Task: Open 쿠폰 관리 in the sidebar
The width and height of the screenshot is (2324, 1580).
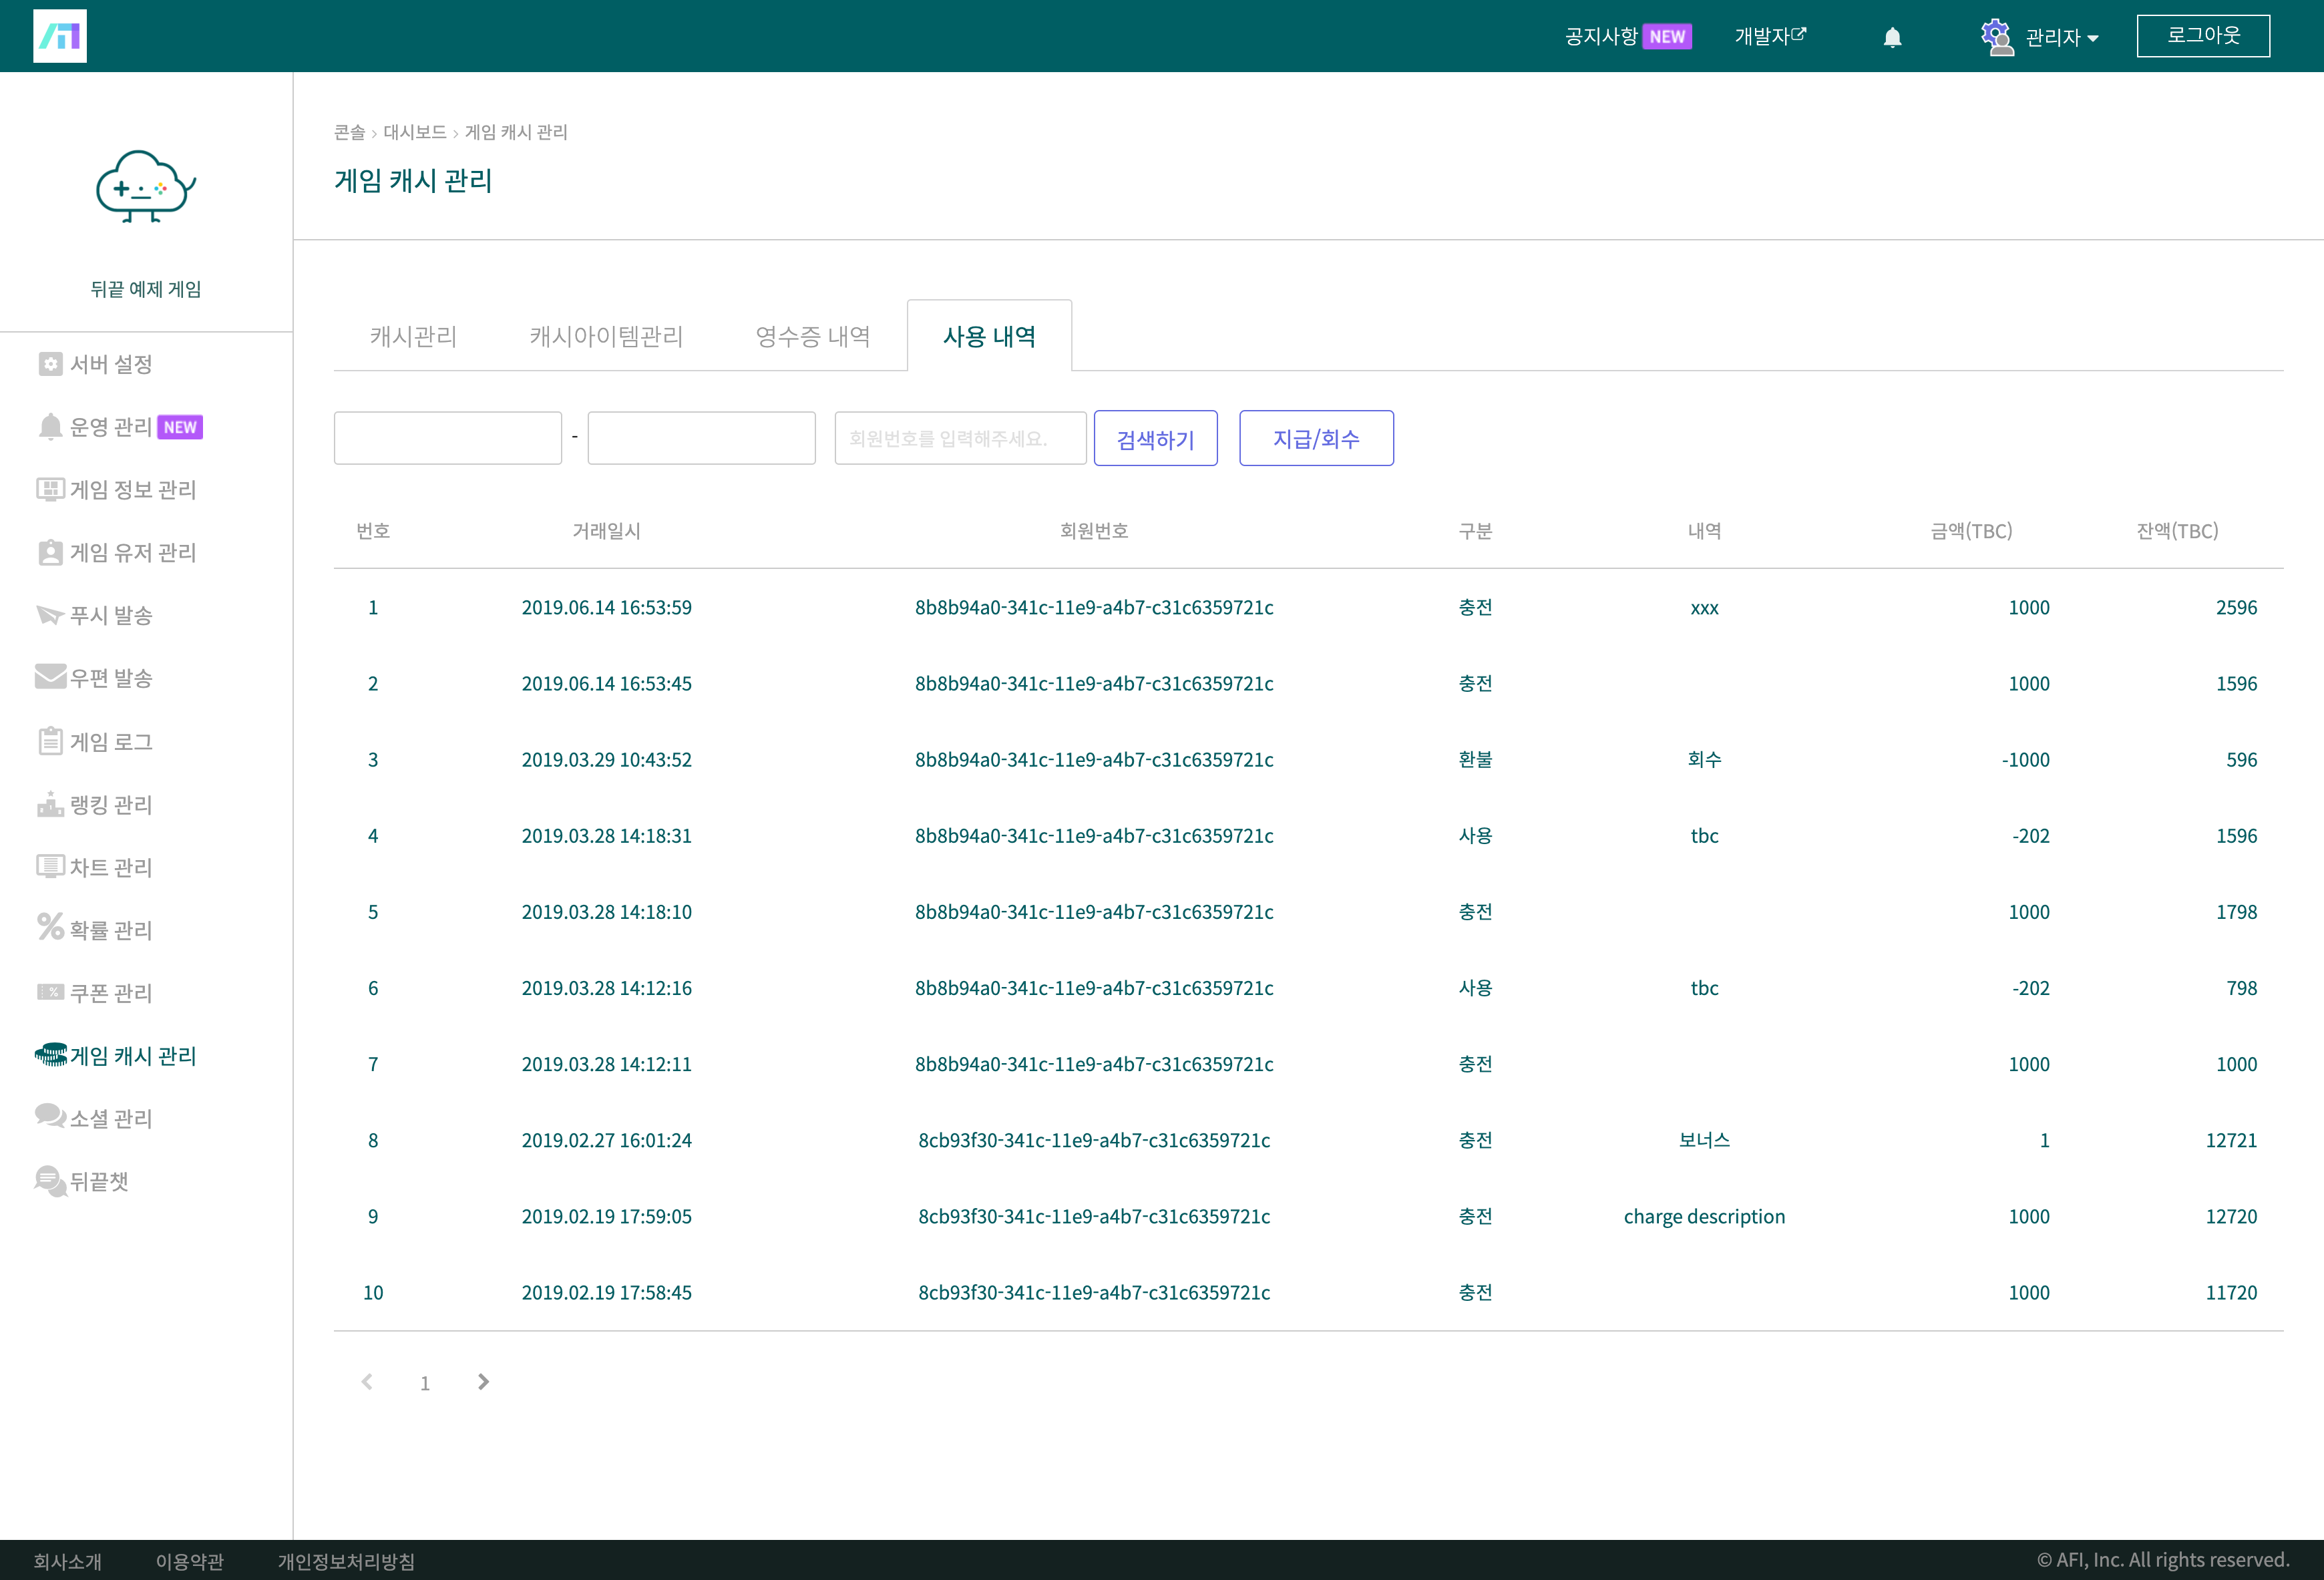Action: coord(112,992)
